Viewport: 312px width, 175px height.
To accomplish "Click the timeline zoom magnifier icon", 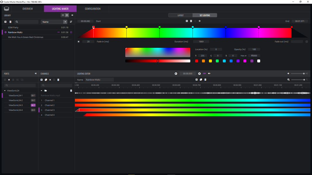I will (x=288, y=80).
